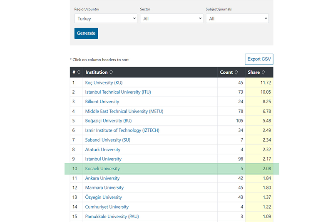Click the Share value 2.08 cell

click(x=259, y=169)
